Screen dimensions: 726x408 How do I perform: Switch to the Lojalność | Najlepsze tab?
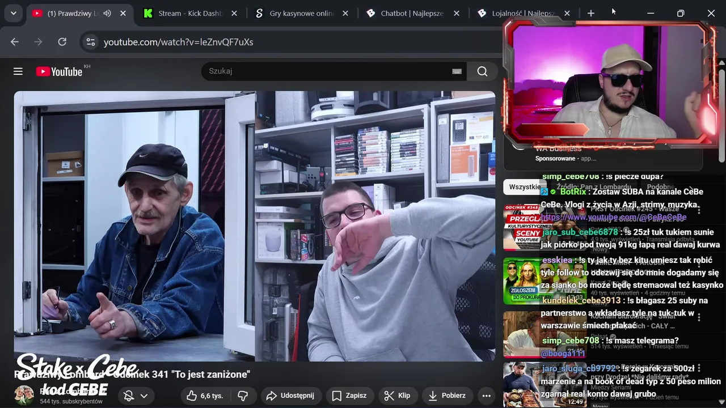pos(524,13)
